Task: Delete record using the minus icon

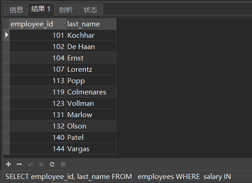Action: [x=19, y=164]
